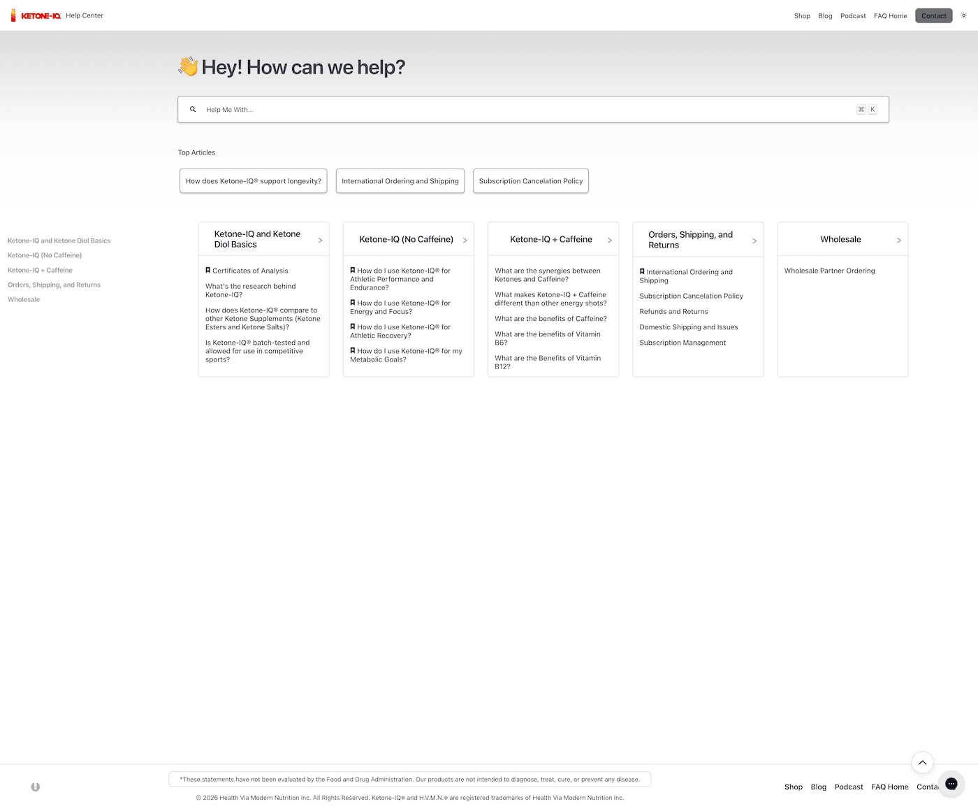
Task: Open What's the research behind Ketone-IQ article
Action: coord(250,290)
